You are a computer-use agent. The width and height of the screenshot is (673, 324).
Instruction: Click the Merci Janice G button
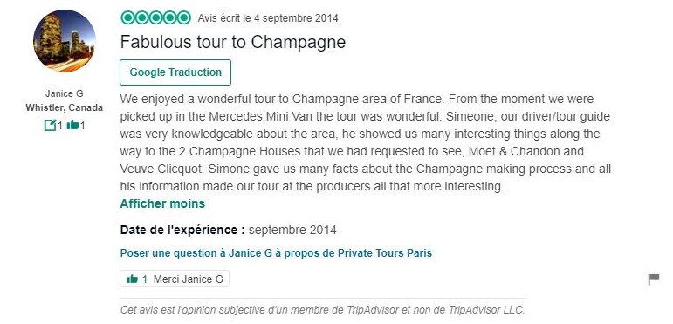pos(175,279)
